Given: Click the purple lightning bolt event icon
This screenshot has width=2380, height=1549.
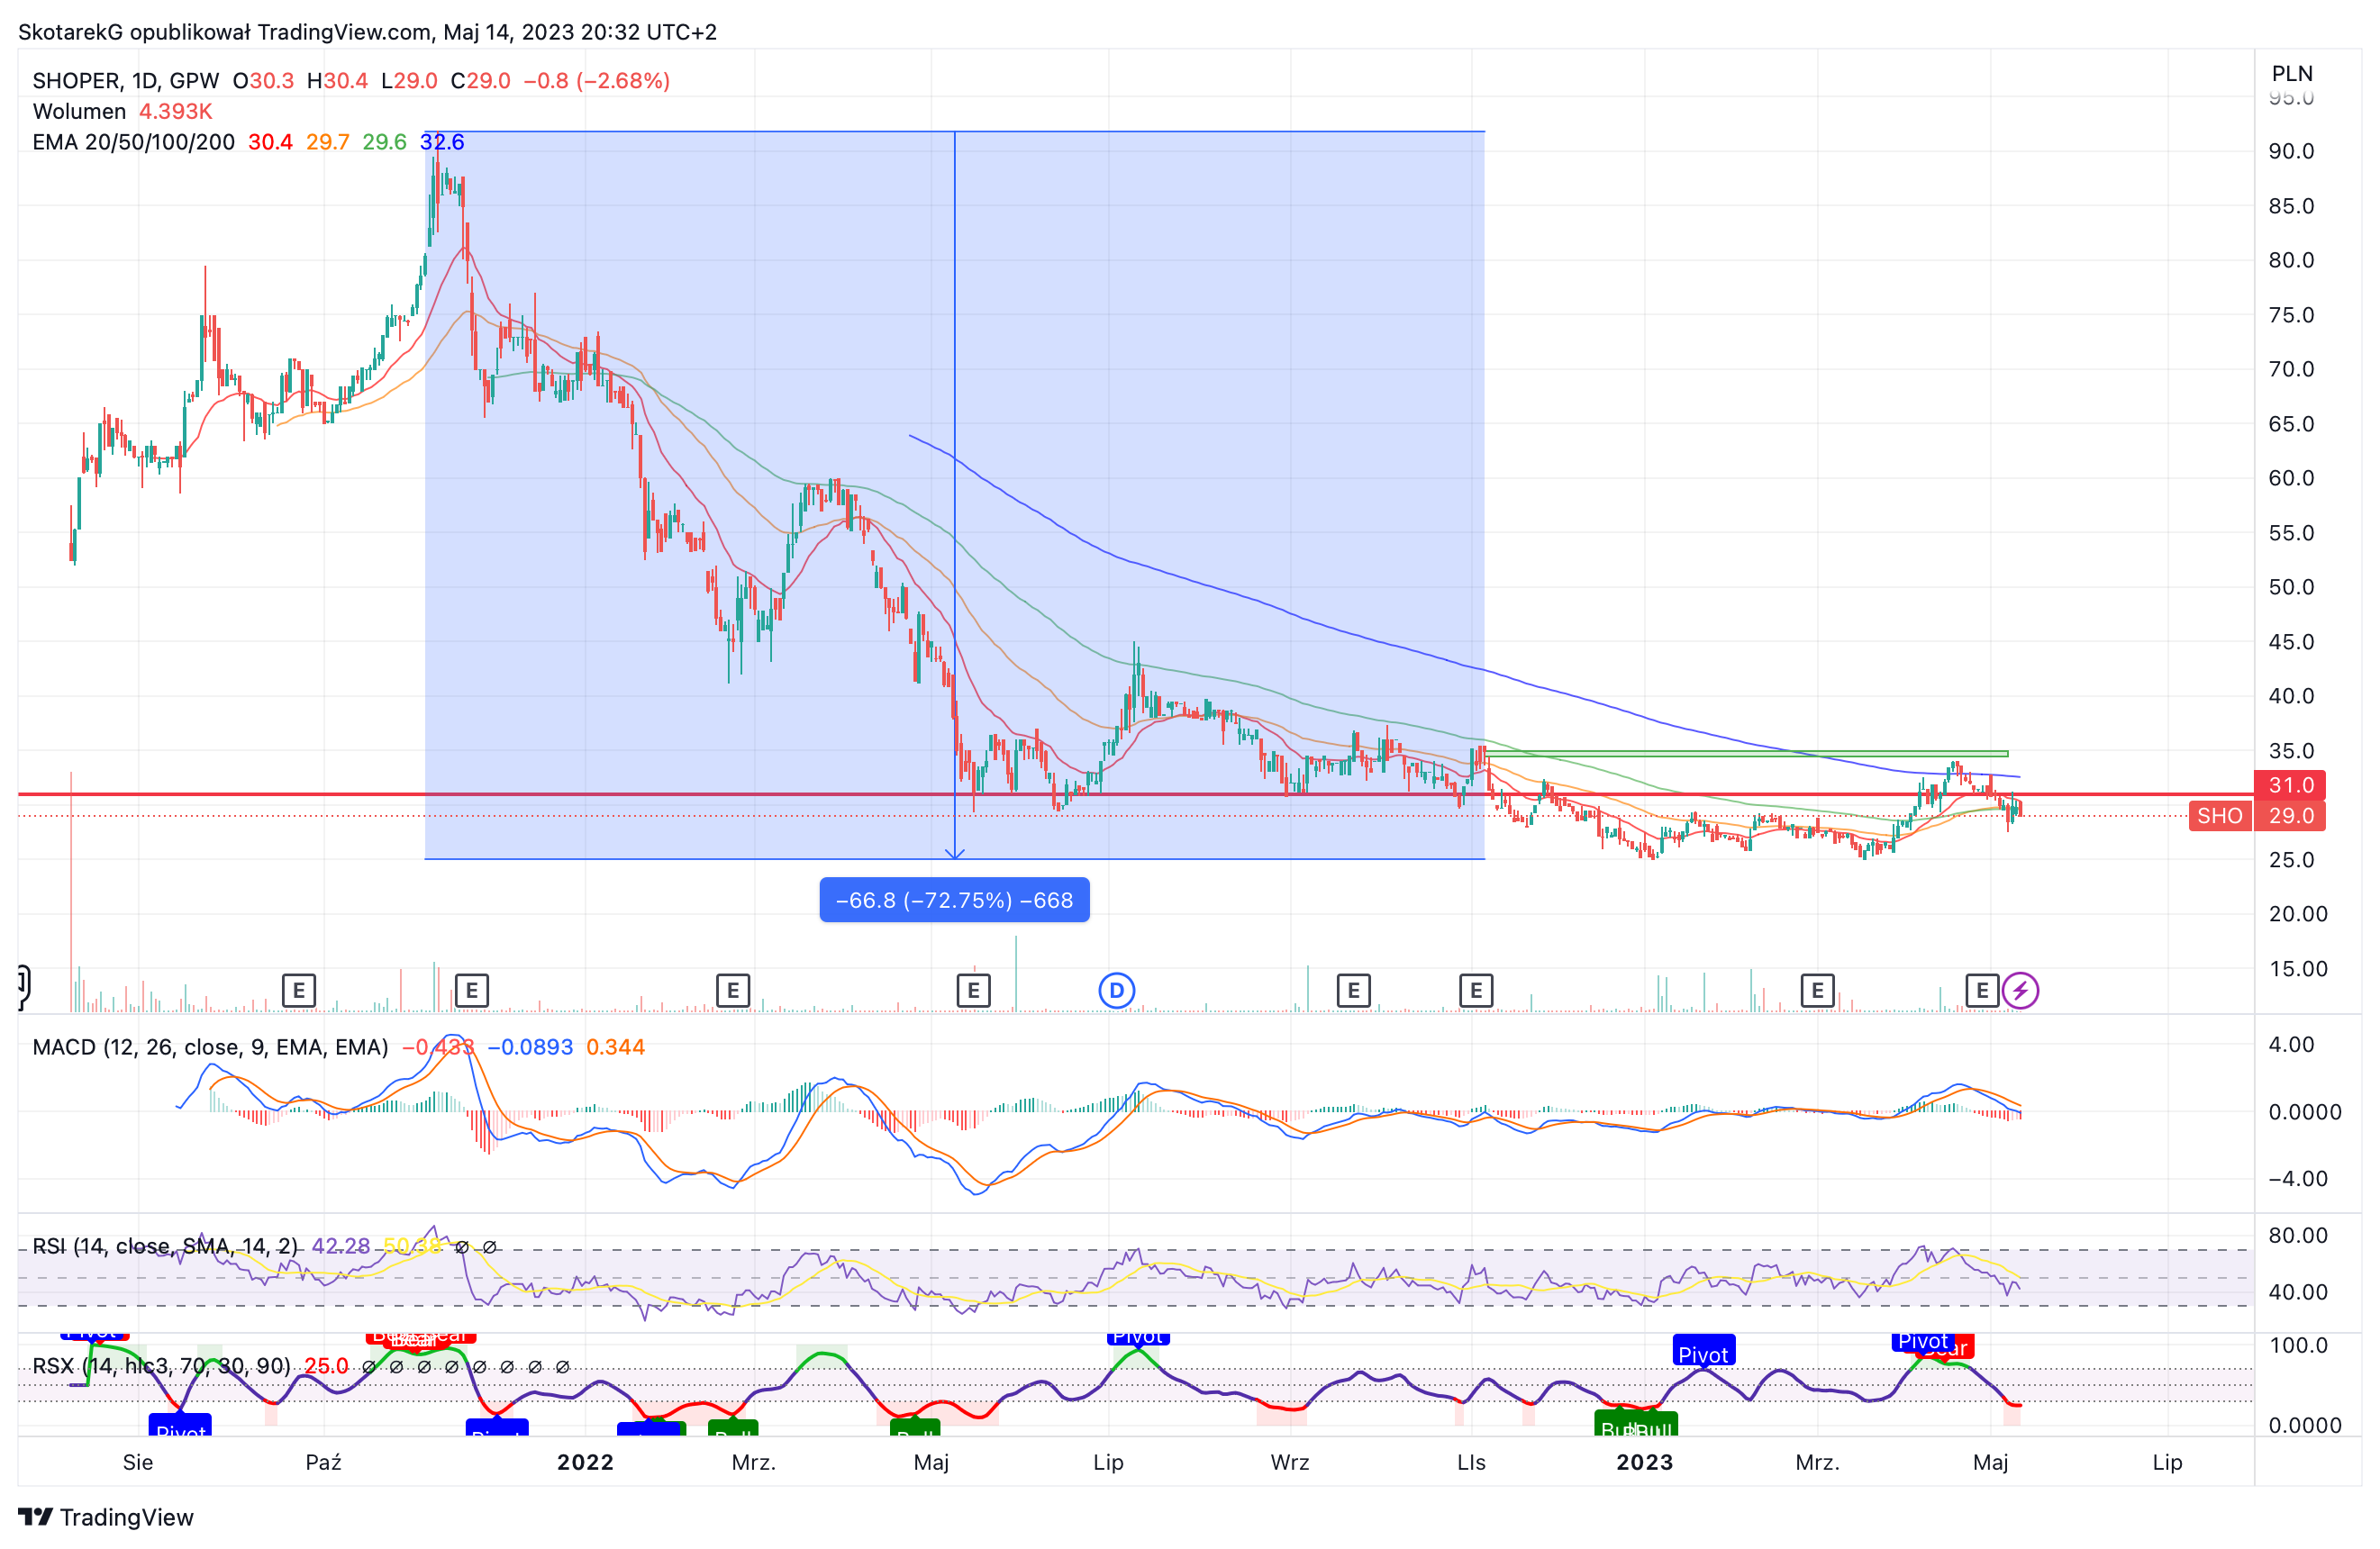Looking at the screenshot, I should [x=2020, y=991].
